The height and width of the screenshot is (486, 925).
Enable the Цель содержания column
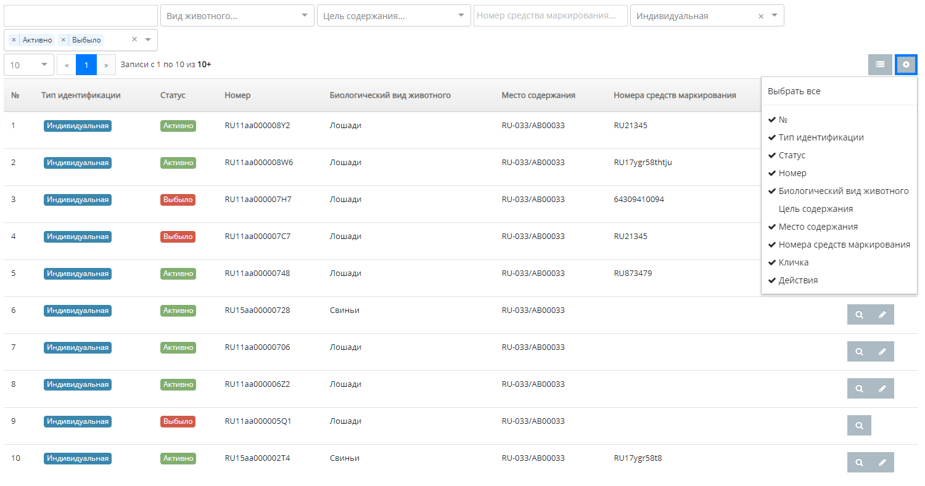[839, 209]
